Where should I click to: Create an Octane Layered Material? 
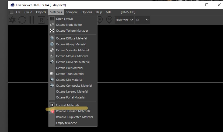[x=73, y=91]
